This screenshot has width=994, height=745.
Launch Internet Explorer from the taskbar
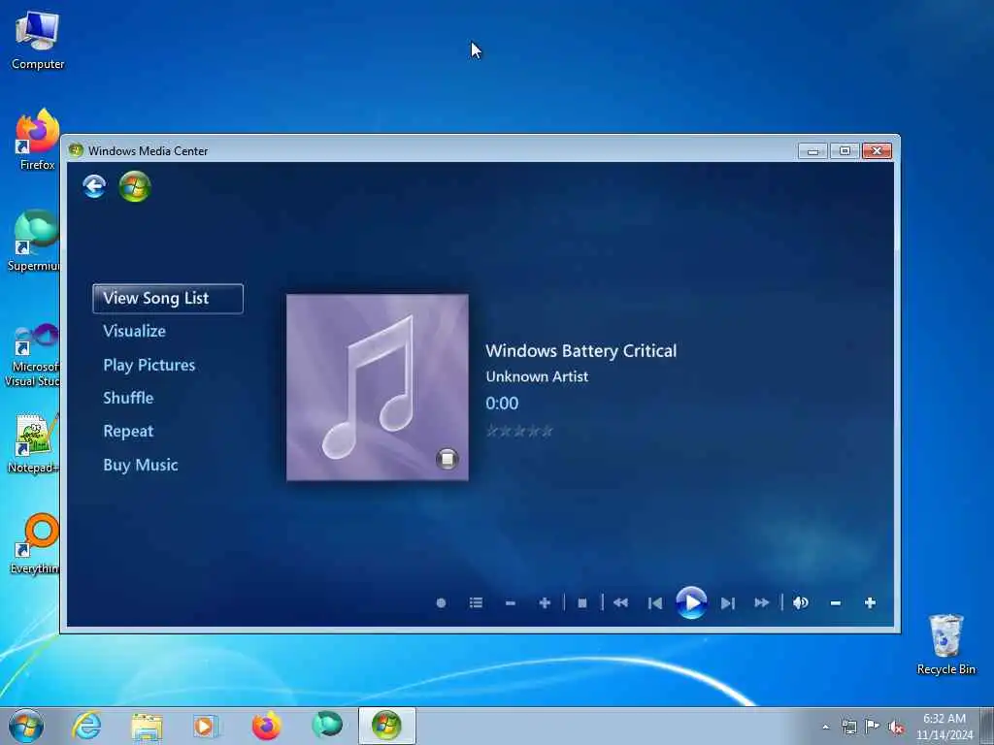[x=86, y=726]
